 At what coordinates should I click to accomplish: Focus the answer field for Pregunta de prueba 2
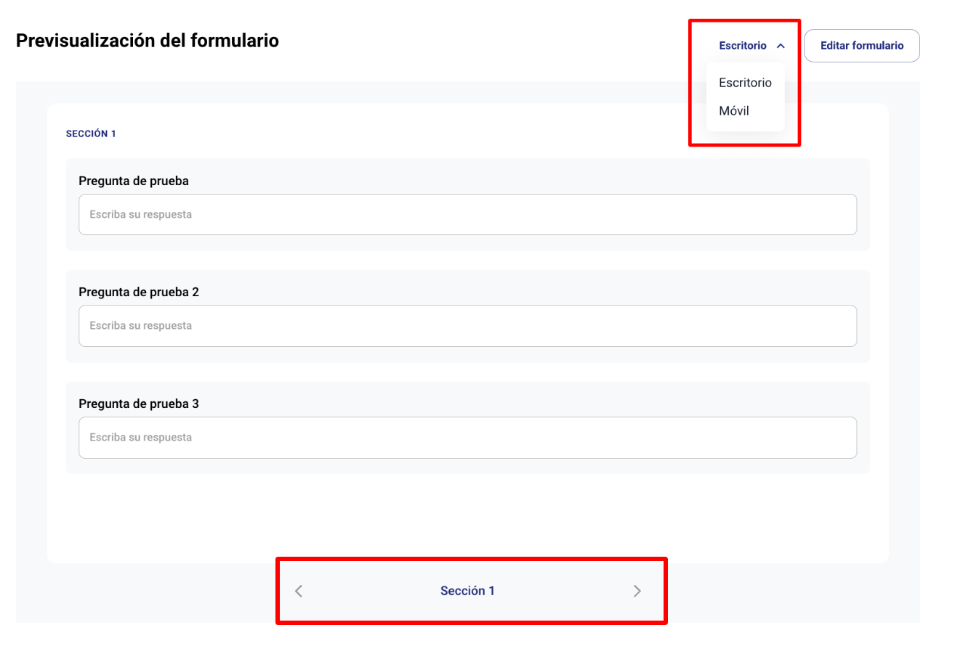point(467,326)
